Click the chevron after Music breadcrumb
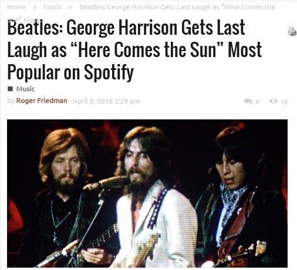The width and height of the screenshot is (297, 270). point(70,8)
